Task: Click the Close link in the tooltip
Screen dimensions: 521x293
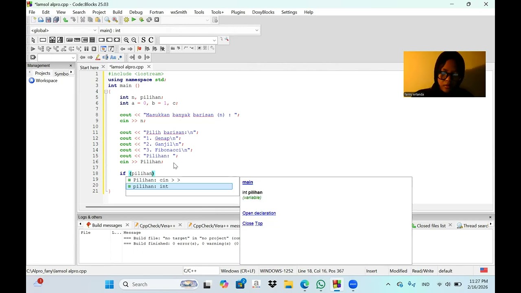Action: click(248, 223)
